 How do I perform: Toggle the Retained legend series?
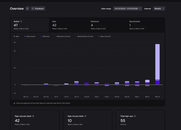(x=45, y=36)
